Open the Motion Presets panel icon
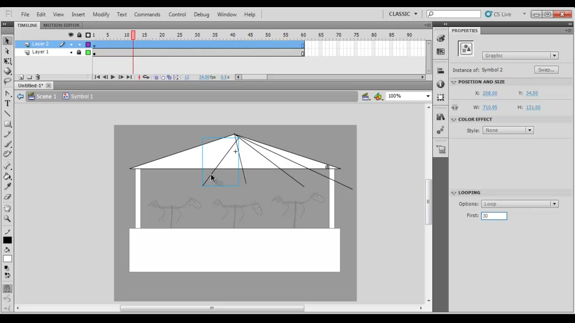575x323 pixels. (440, 130)
